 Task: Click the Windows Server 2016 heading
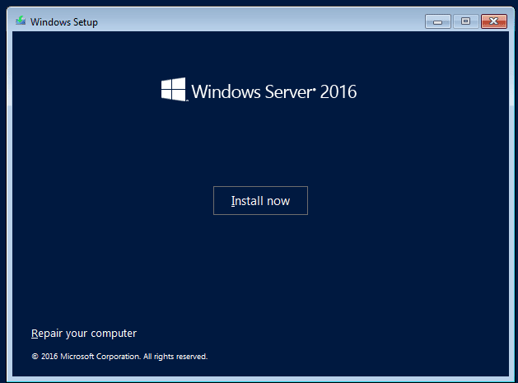(x=259, y=91)
